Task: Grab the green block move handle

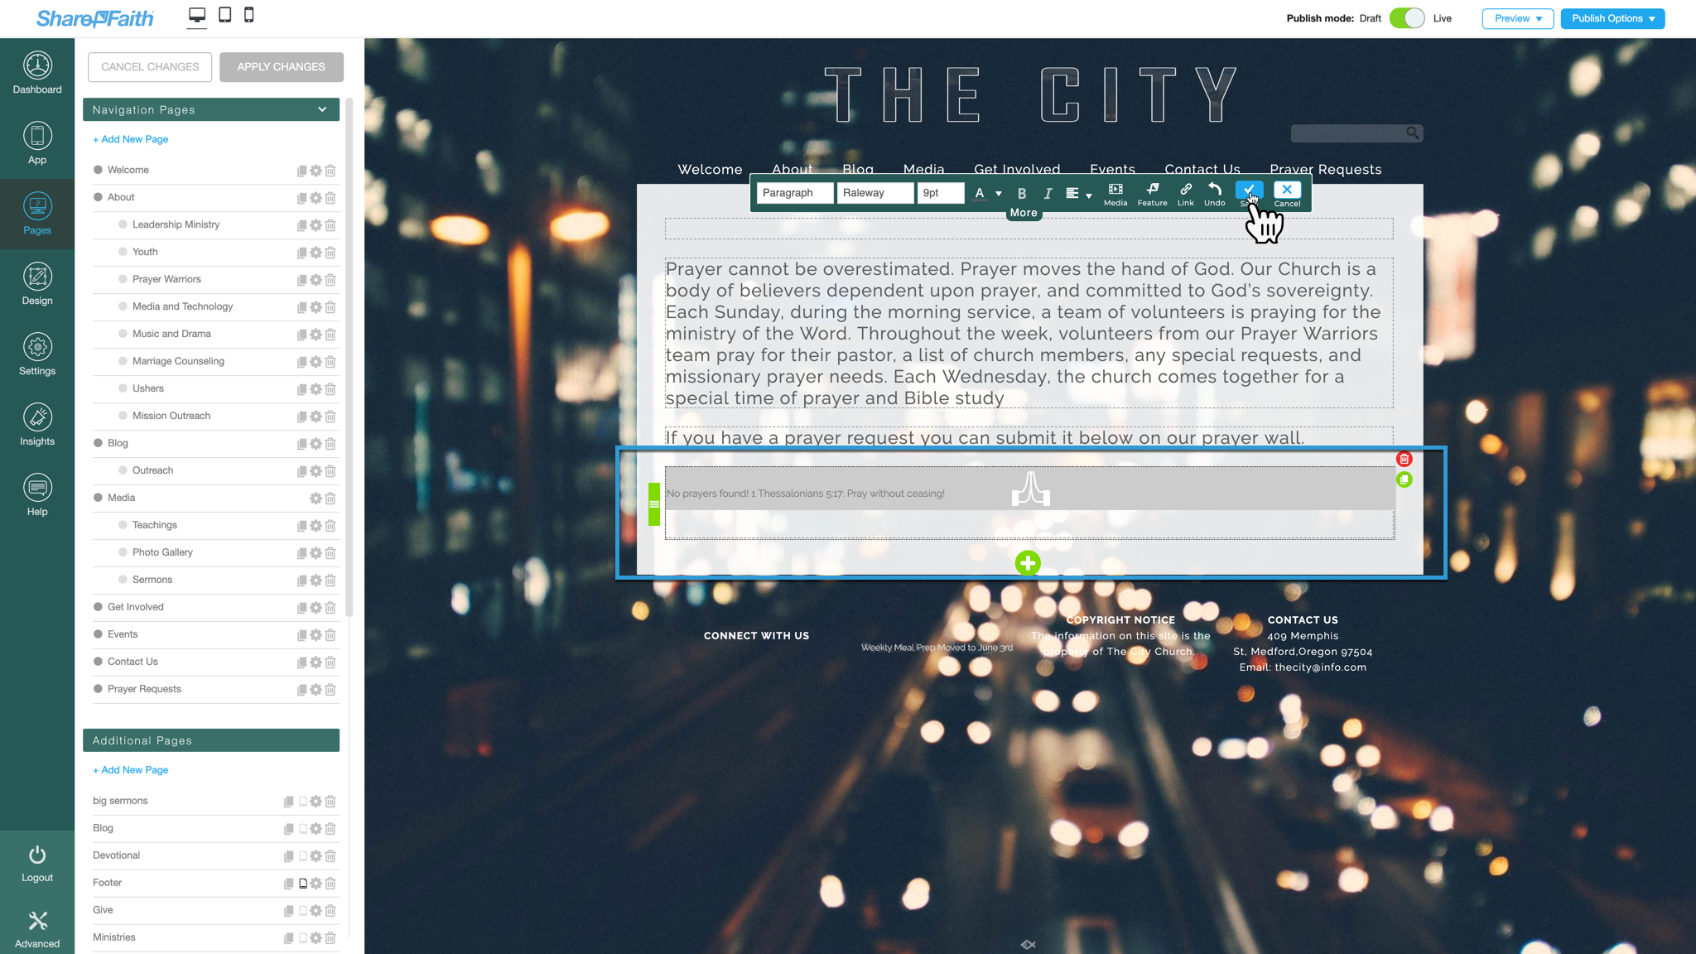Action: [x=654, y=504]
